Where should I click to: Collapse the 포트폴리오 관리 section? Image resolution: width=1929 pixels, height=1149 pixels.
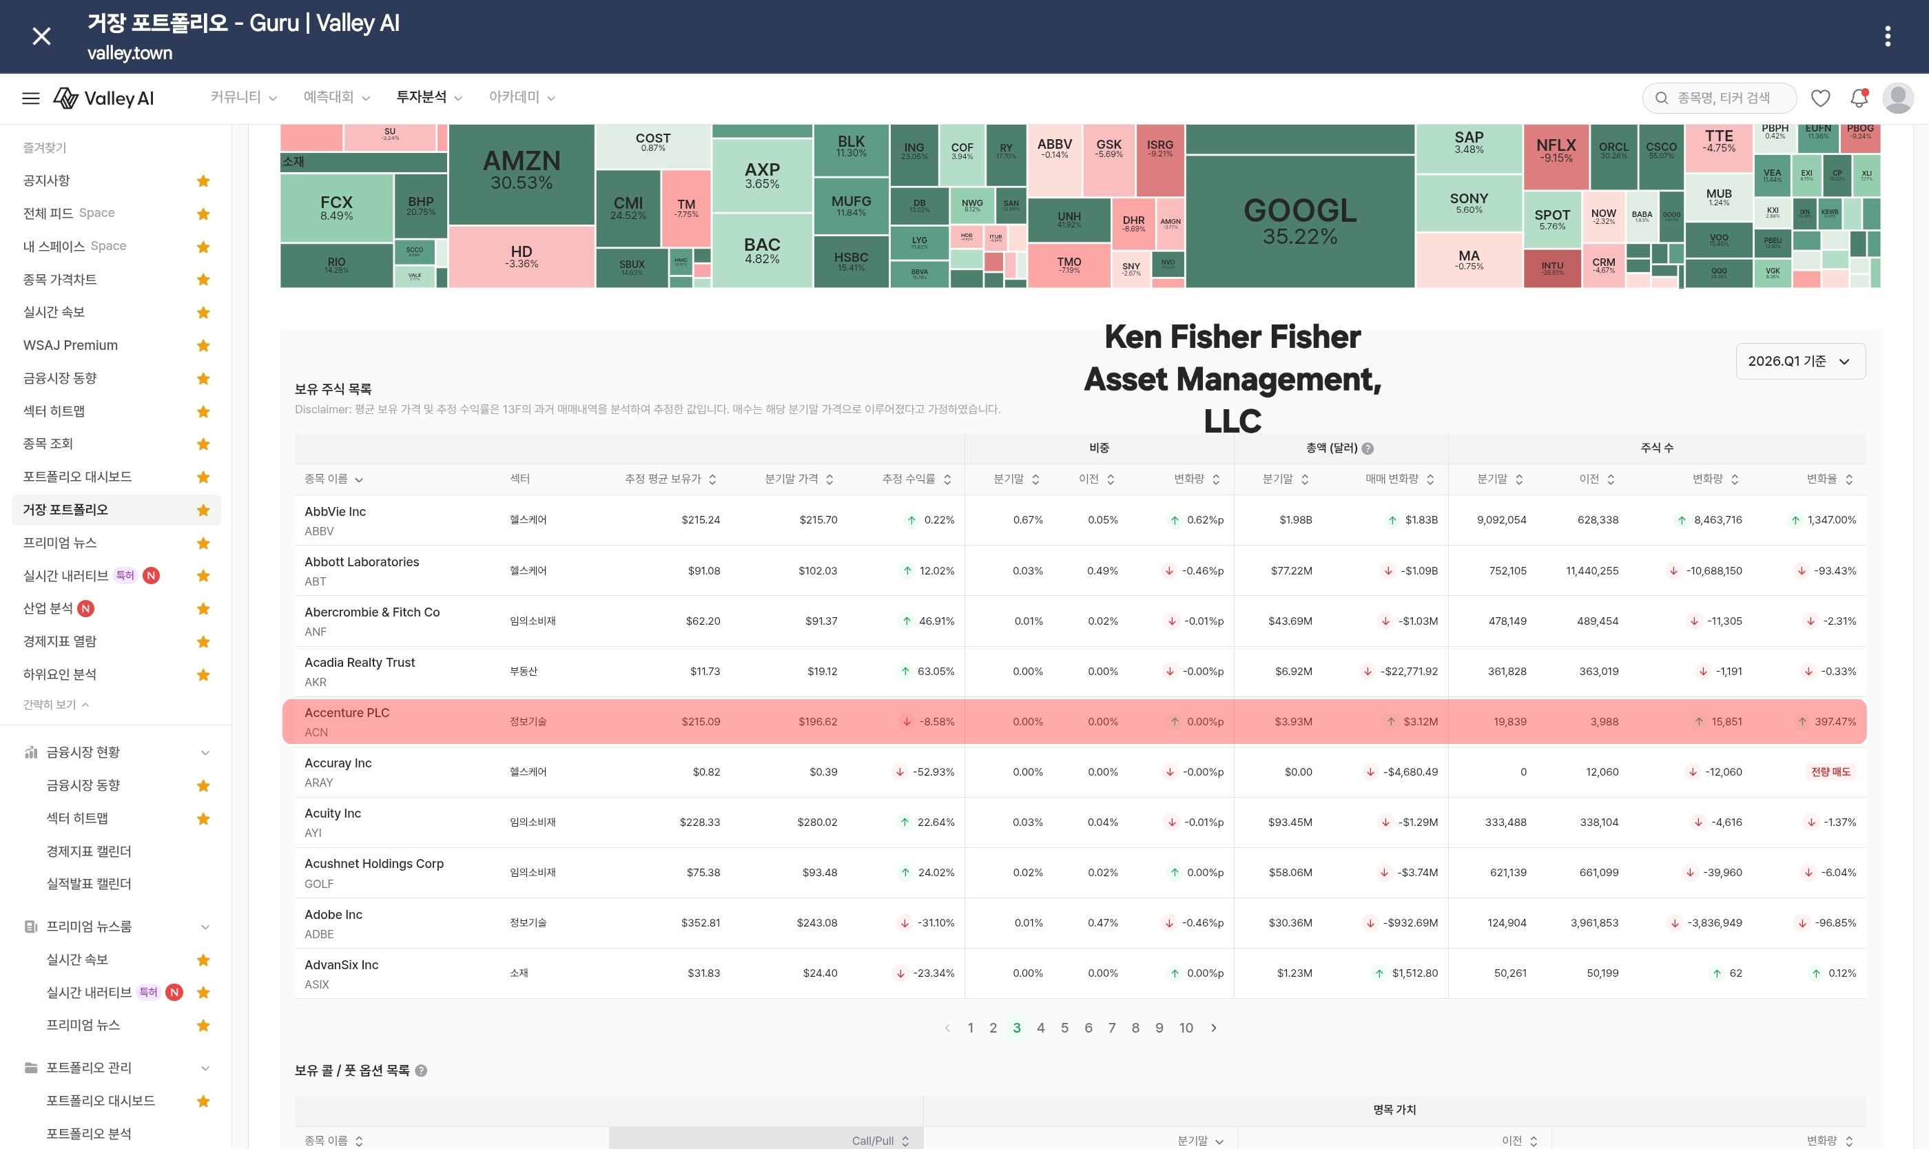pos(205,1068)
